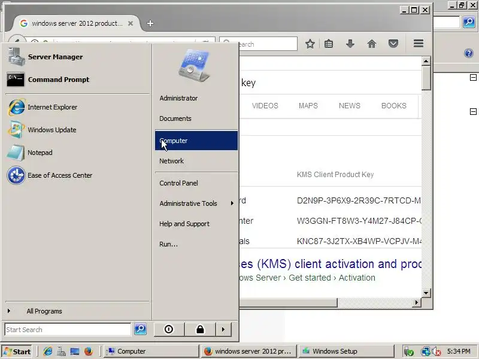Lock the computer with padlock button

tap(200, 330)
